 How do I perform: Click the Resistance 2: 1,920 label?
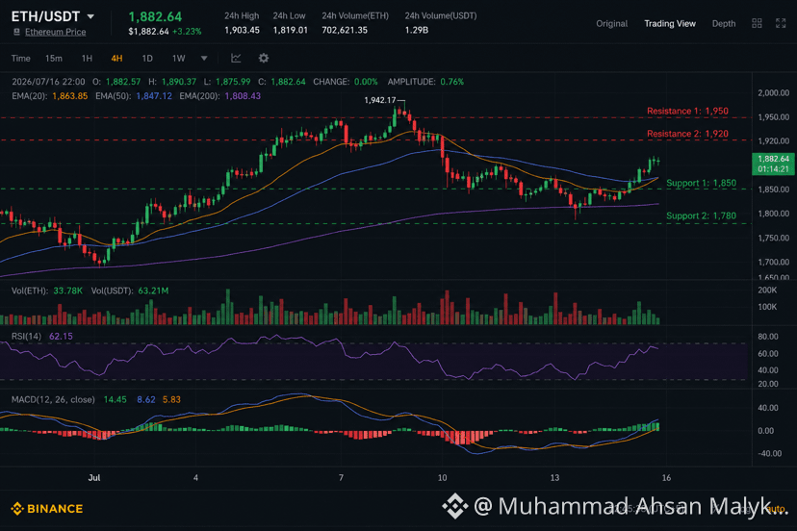687,134
